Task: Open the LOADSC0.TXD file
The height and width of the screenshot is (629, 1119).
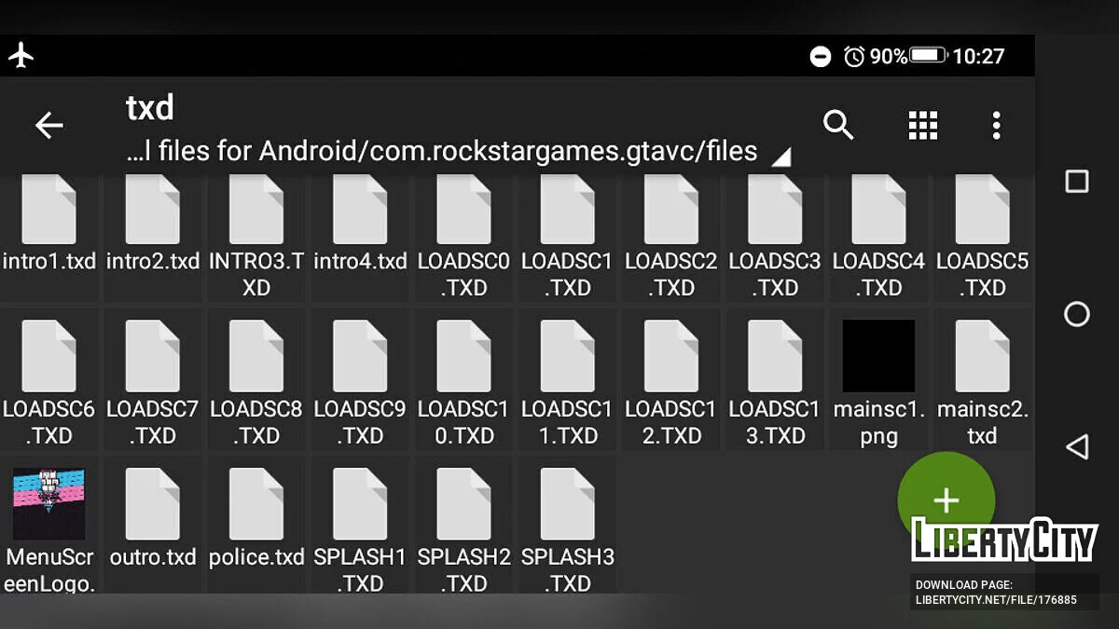Action: click(463, 224)
